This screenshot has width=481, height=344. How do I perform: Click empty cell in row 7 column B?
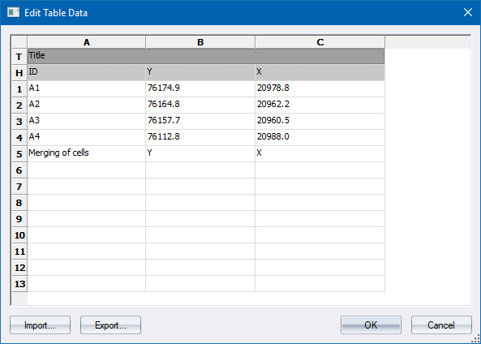pyautogui.click(x=200, y=187)
